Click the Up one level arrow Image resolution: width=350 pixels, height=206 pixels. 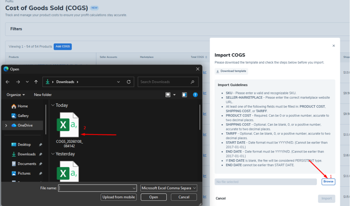[x=36, y=82]
